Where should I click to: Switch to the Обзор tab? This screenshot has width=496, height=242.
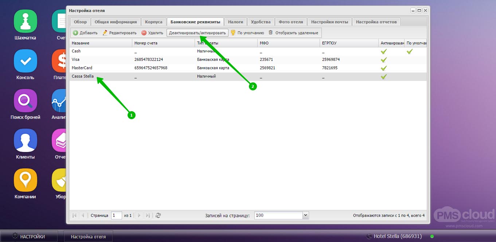[x=80, y=22]
